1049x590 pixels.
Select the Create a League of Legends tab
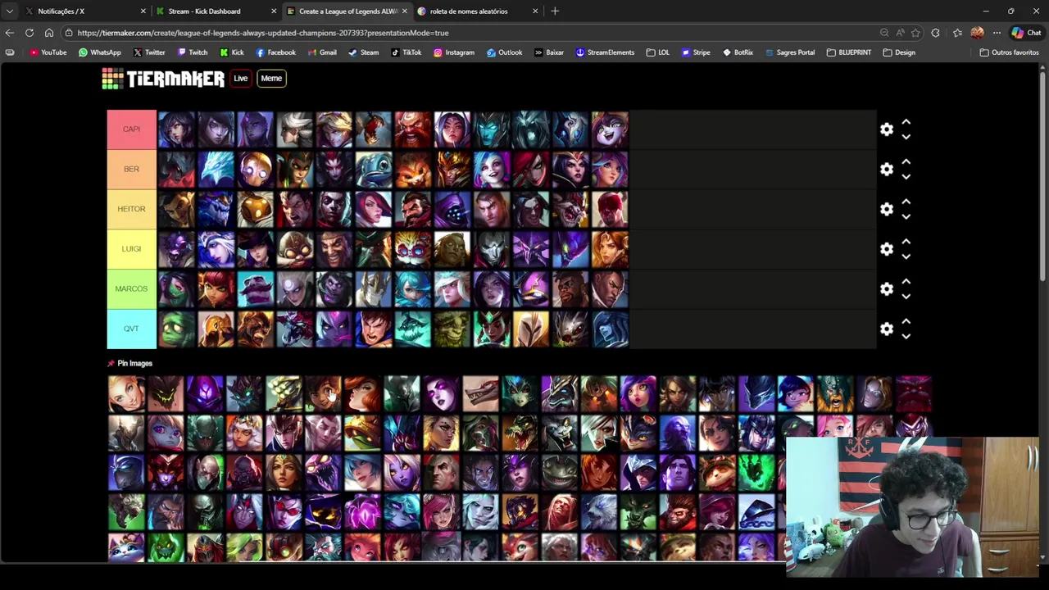pyautogui.click(x=348, y=11)
